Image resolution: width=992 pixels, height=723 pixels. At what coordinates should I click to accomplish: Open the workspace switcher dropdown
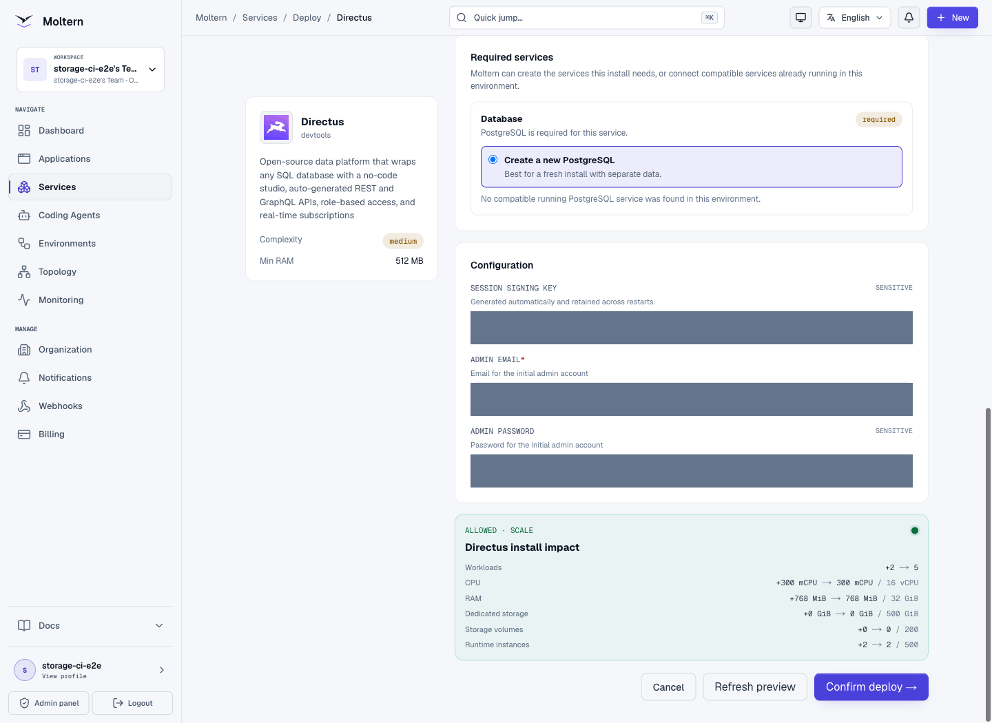(90, 70)
